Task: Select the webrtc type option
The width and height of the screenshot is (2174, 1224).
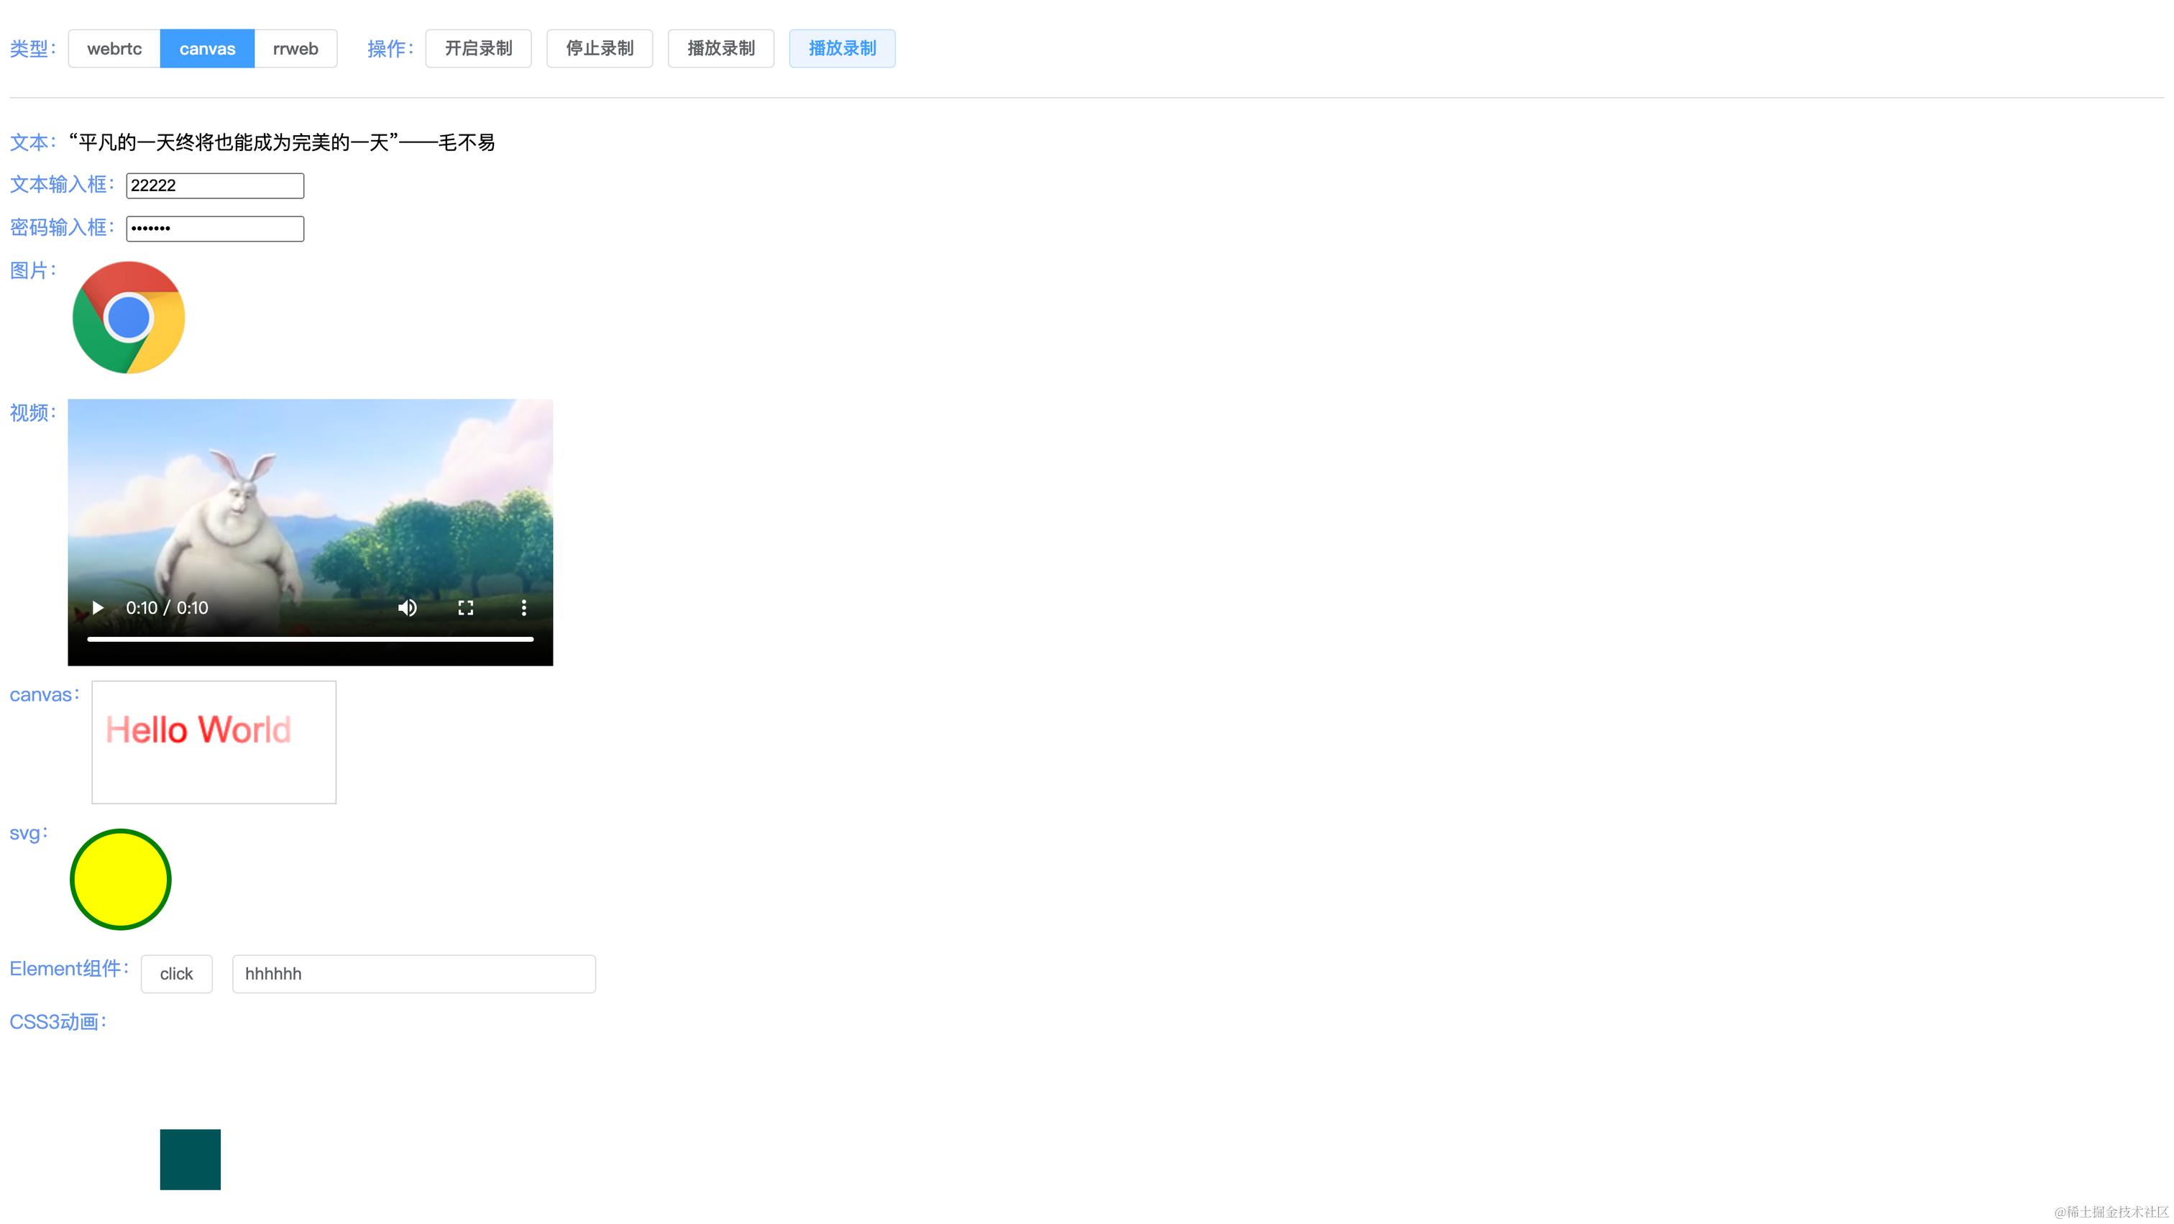Action: point(114,48)
